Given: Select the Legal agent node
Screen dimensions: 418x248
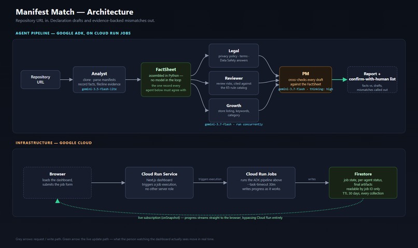Looking at the screenshot, I should pos(234,55).
